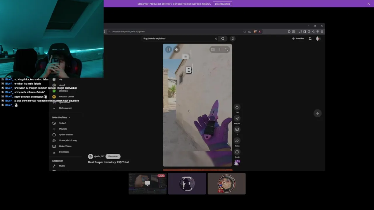The height and width of the screenshot is (210, 374).
Task: Click the browser address bar URL
Action: [x=129, y=32]
